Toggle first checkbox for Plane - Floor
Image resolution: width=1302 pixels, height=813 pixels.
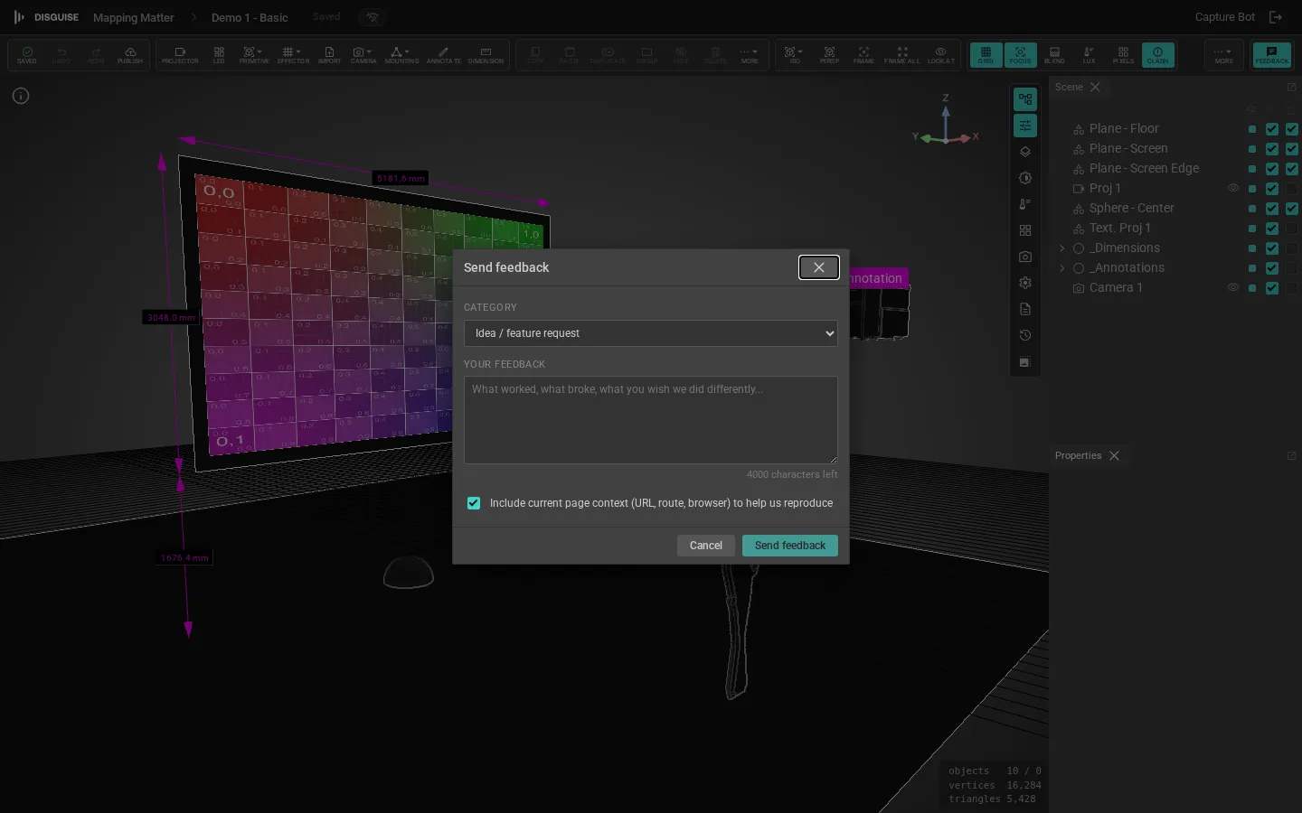(x=1272, y=129)
